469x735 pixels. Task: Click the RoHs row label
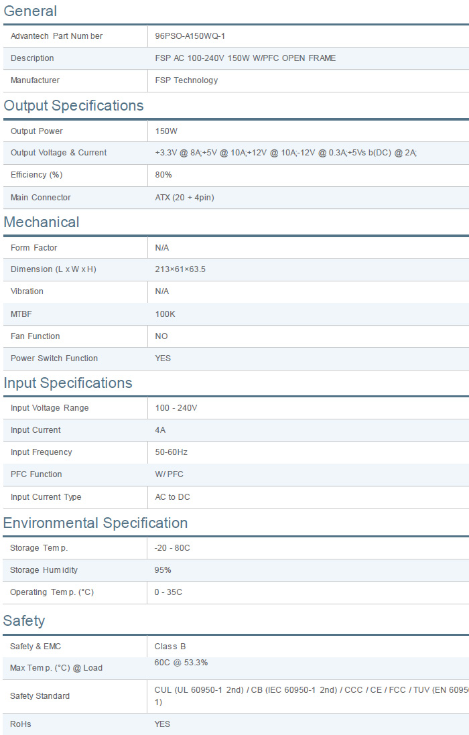click(20, 724)
